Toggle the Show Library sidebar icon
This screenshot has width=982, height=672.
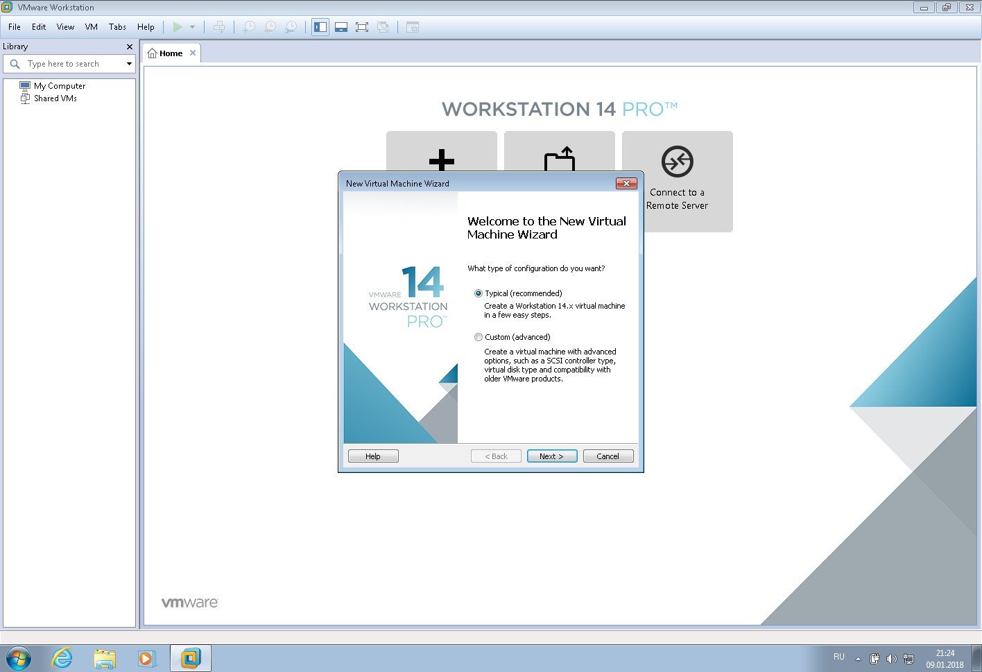pos(320,27)
